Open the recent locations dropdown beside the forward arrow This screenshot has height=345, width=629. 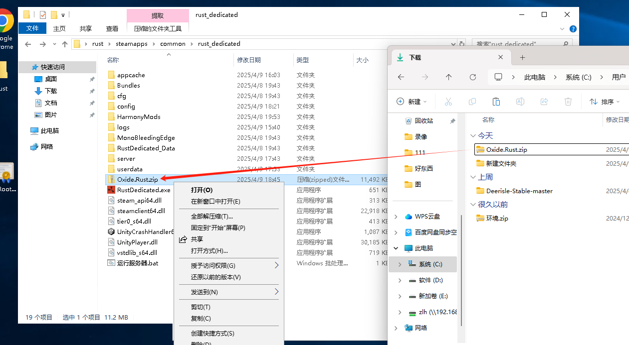tap(54, 44)
